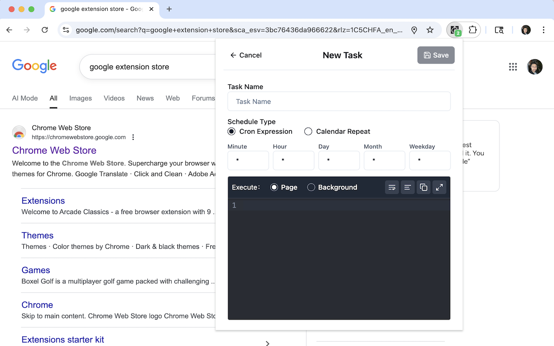554x346 pixels.
Task: Open the Chrome Web Store link
Action: pos(54,150)
